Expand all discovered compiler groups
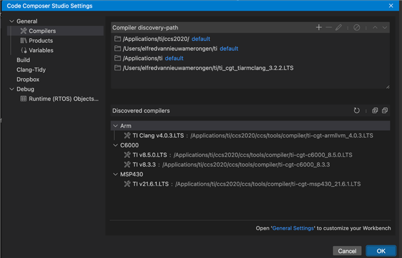The image size is (402, 258). coord(375,111)
